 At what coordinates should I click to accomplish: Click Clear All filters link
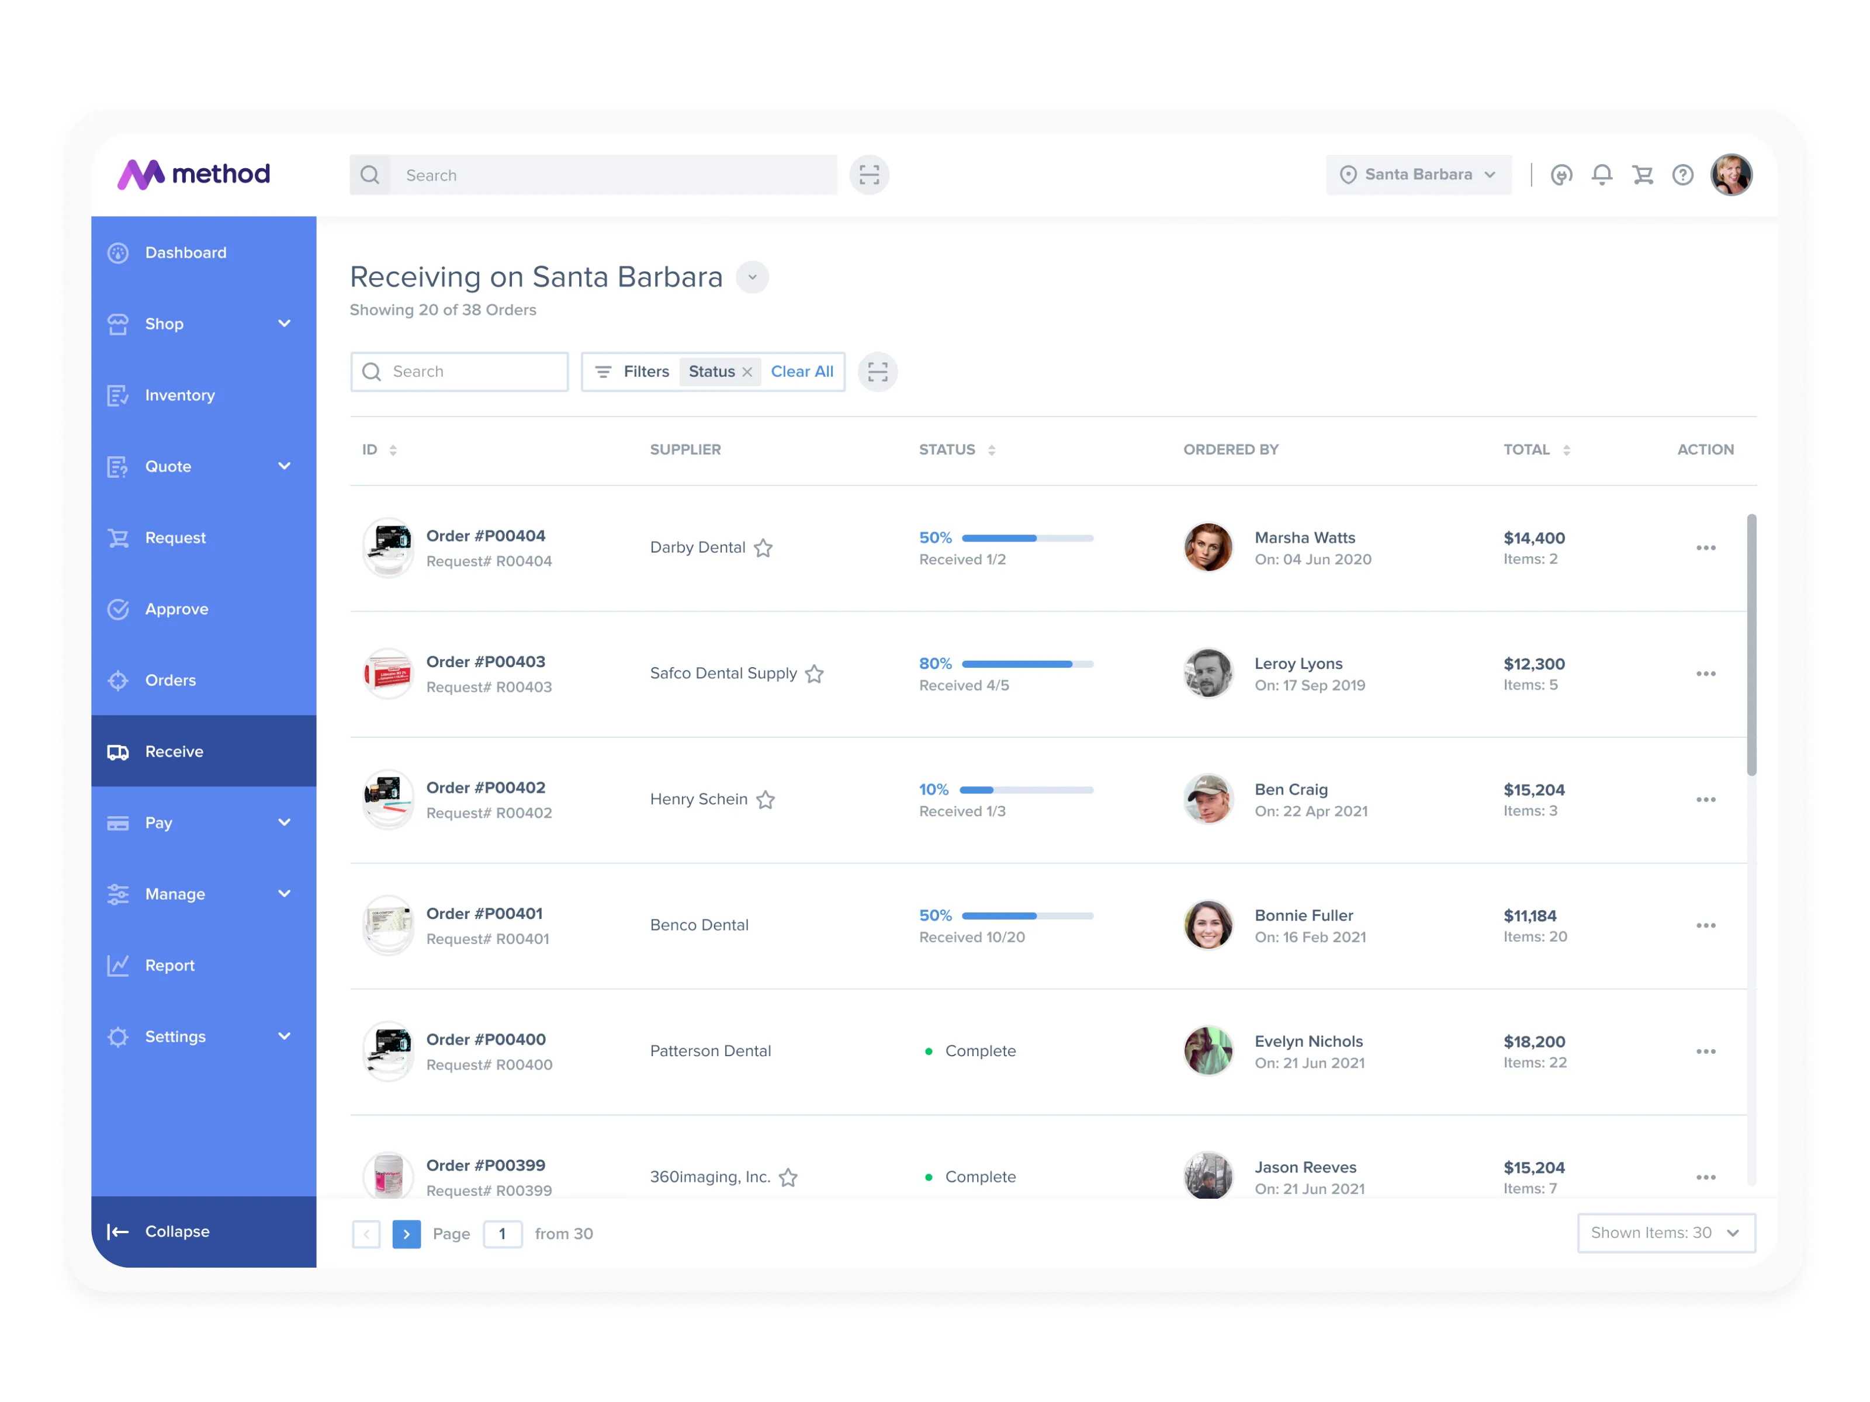pyautogui.click(x=801, y=372)
